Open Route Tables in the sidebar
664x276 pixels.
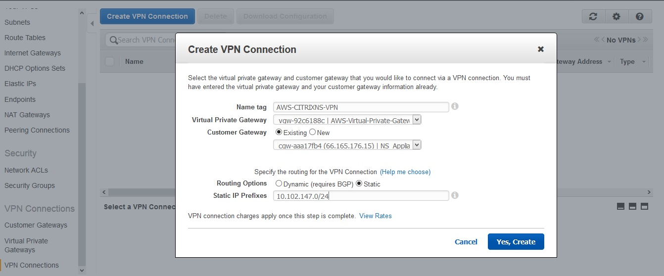point(25,38)
